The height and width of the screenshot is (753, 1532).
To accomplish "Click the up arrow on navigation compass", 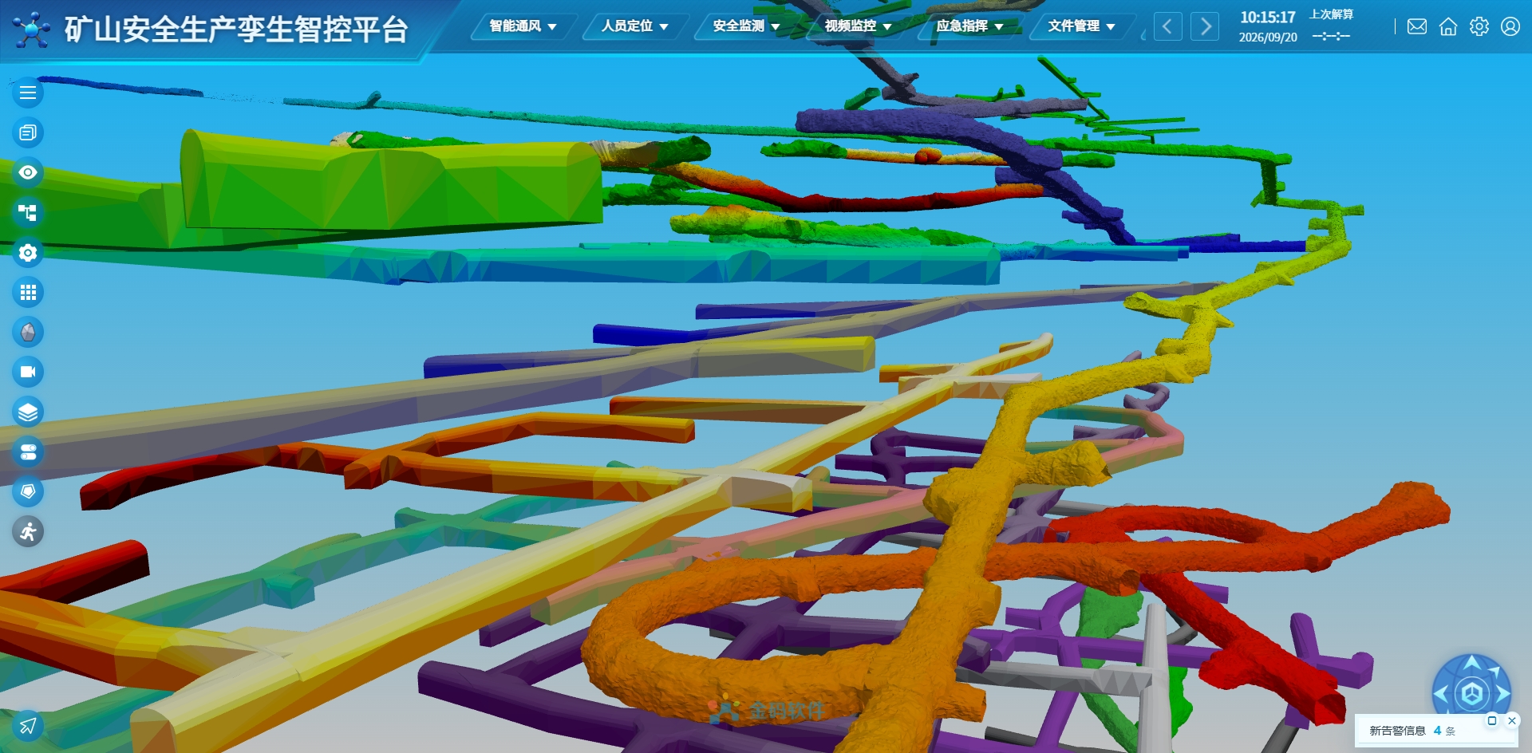I will pyautogui.click(x=1472, y=664).
